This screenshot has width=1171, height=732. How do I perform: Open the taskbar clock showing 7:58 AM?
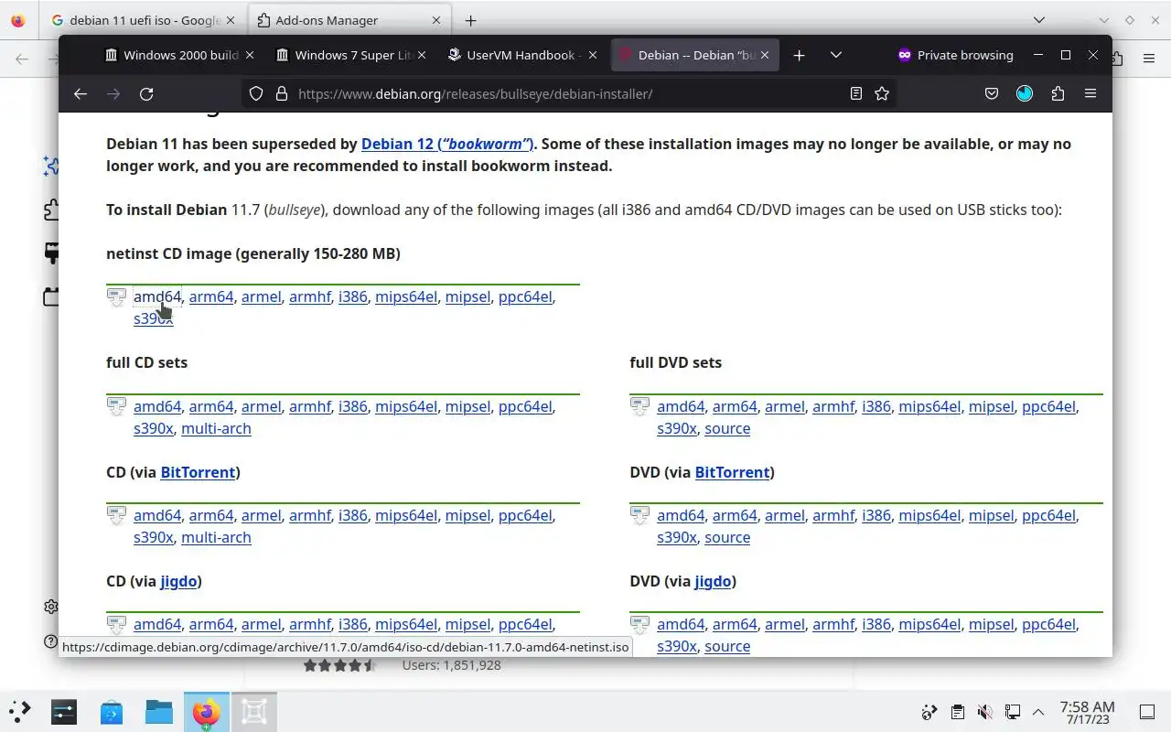pos(1087,712)
